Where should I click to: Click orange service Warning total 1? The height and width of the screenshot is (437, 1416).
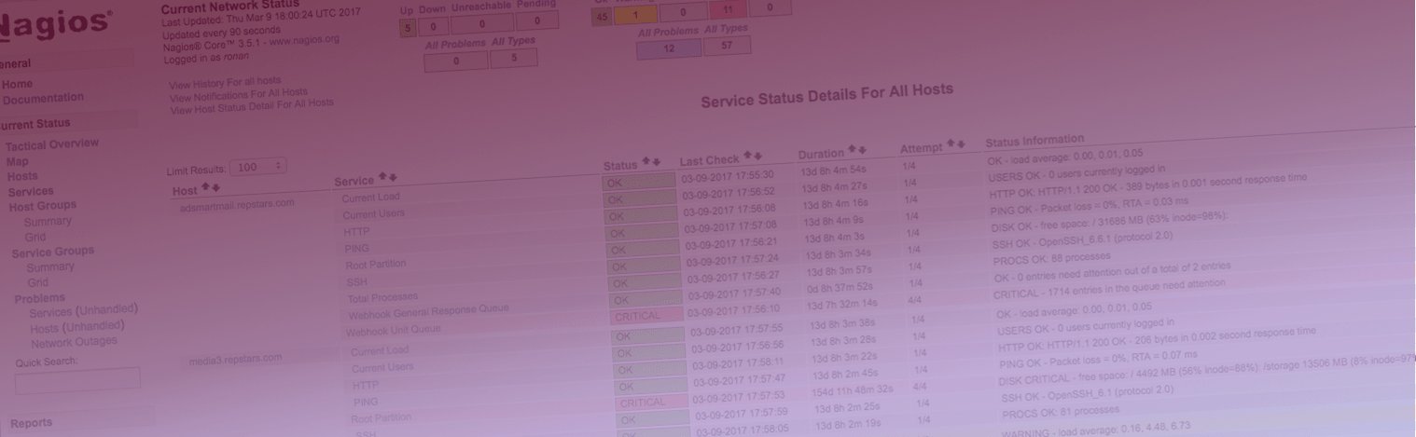[637, 15]
